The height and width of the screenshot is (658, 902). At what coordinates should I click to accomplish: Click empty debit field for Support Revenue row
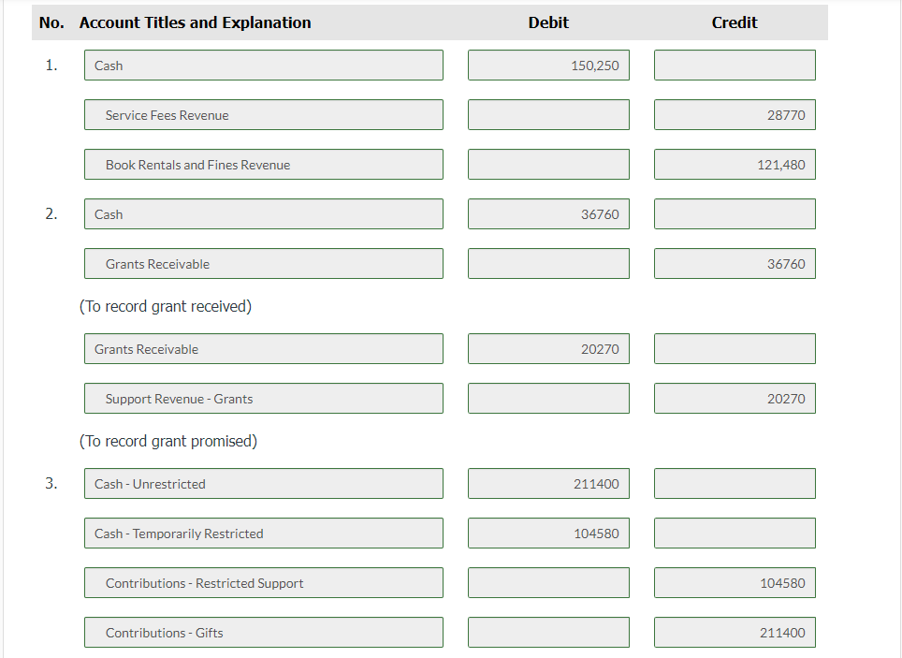click(548, 398)
